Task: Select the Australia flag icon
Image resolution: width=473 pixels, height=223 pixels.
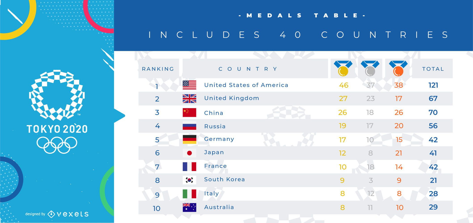Action: 189,207
